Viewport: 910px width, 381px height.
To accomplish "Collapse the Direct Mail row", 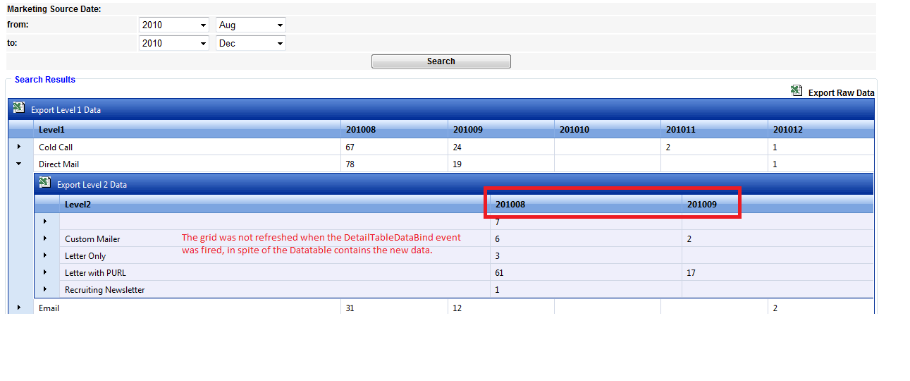I will coord(20,164).
